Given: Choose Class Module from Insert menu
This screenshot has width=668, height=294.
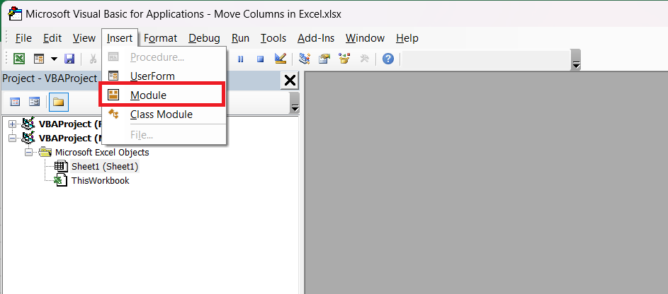Looking at the screenshot, I should pyautogui.click(x=164, y=114).
